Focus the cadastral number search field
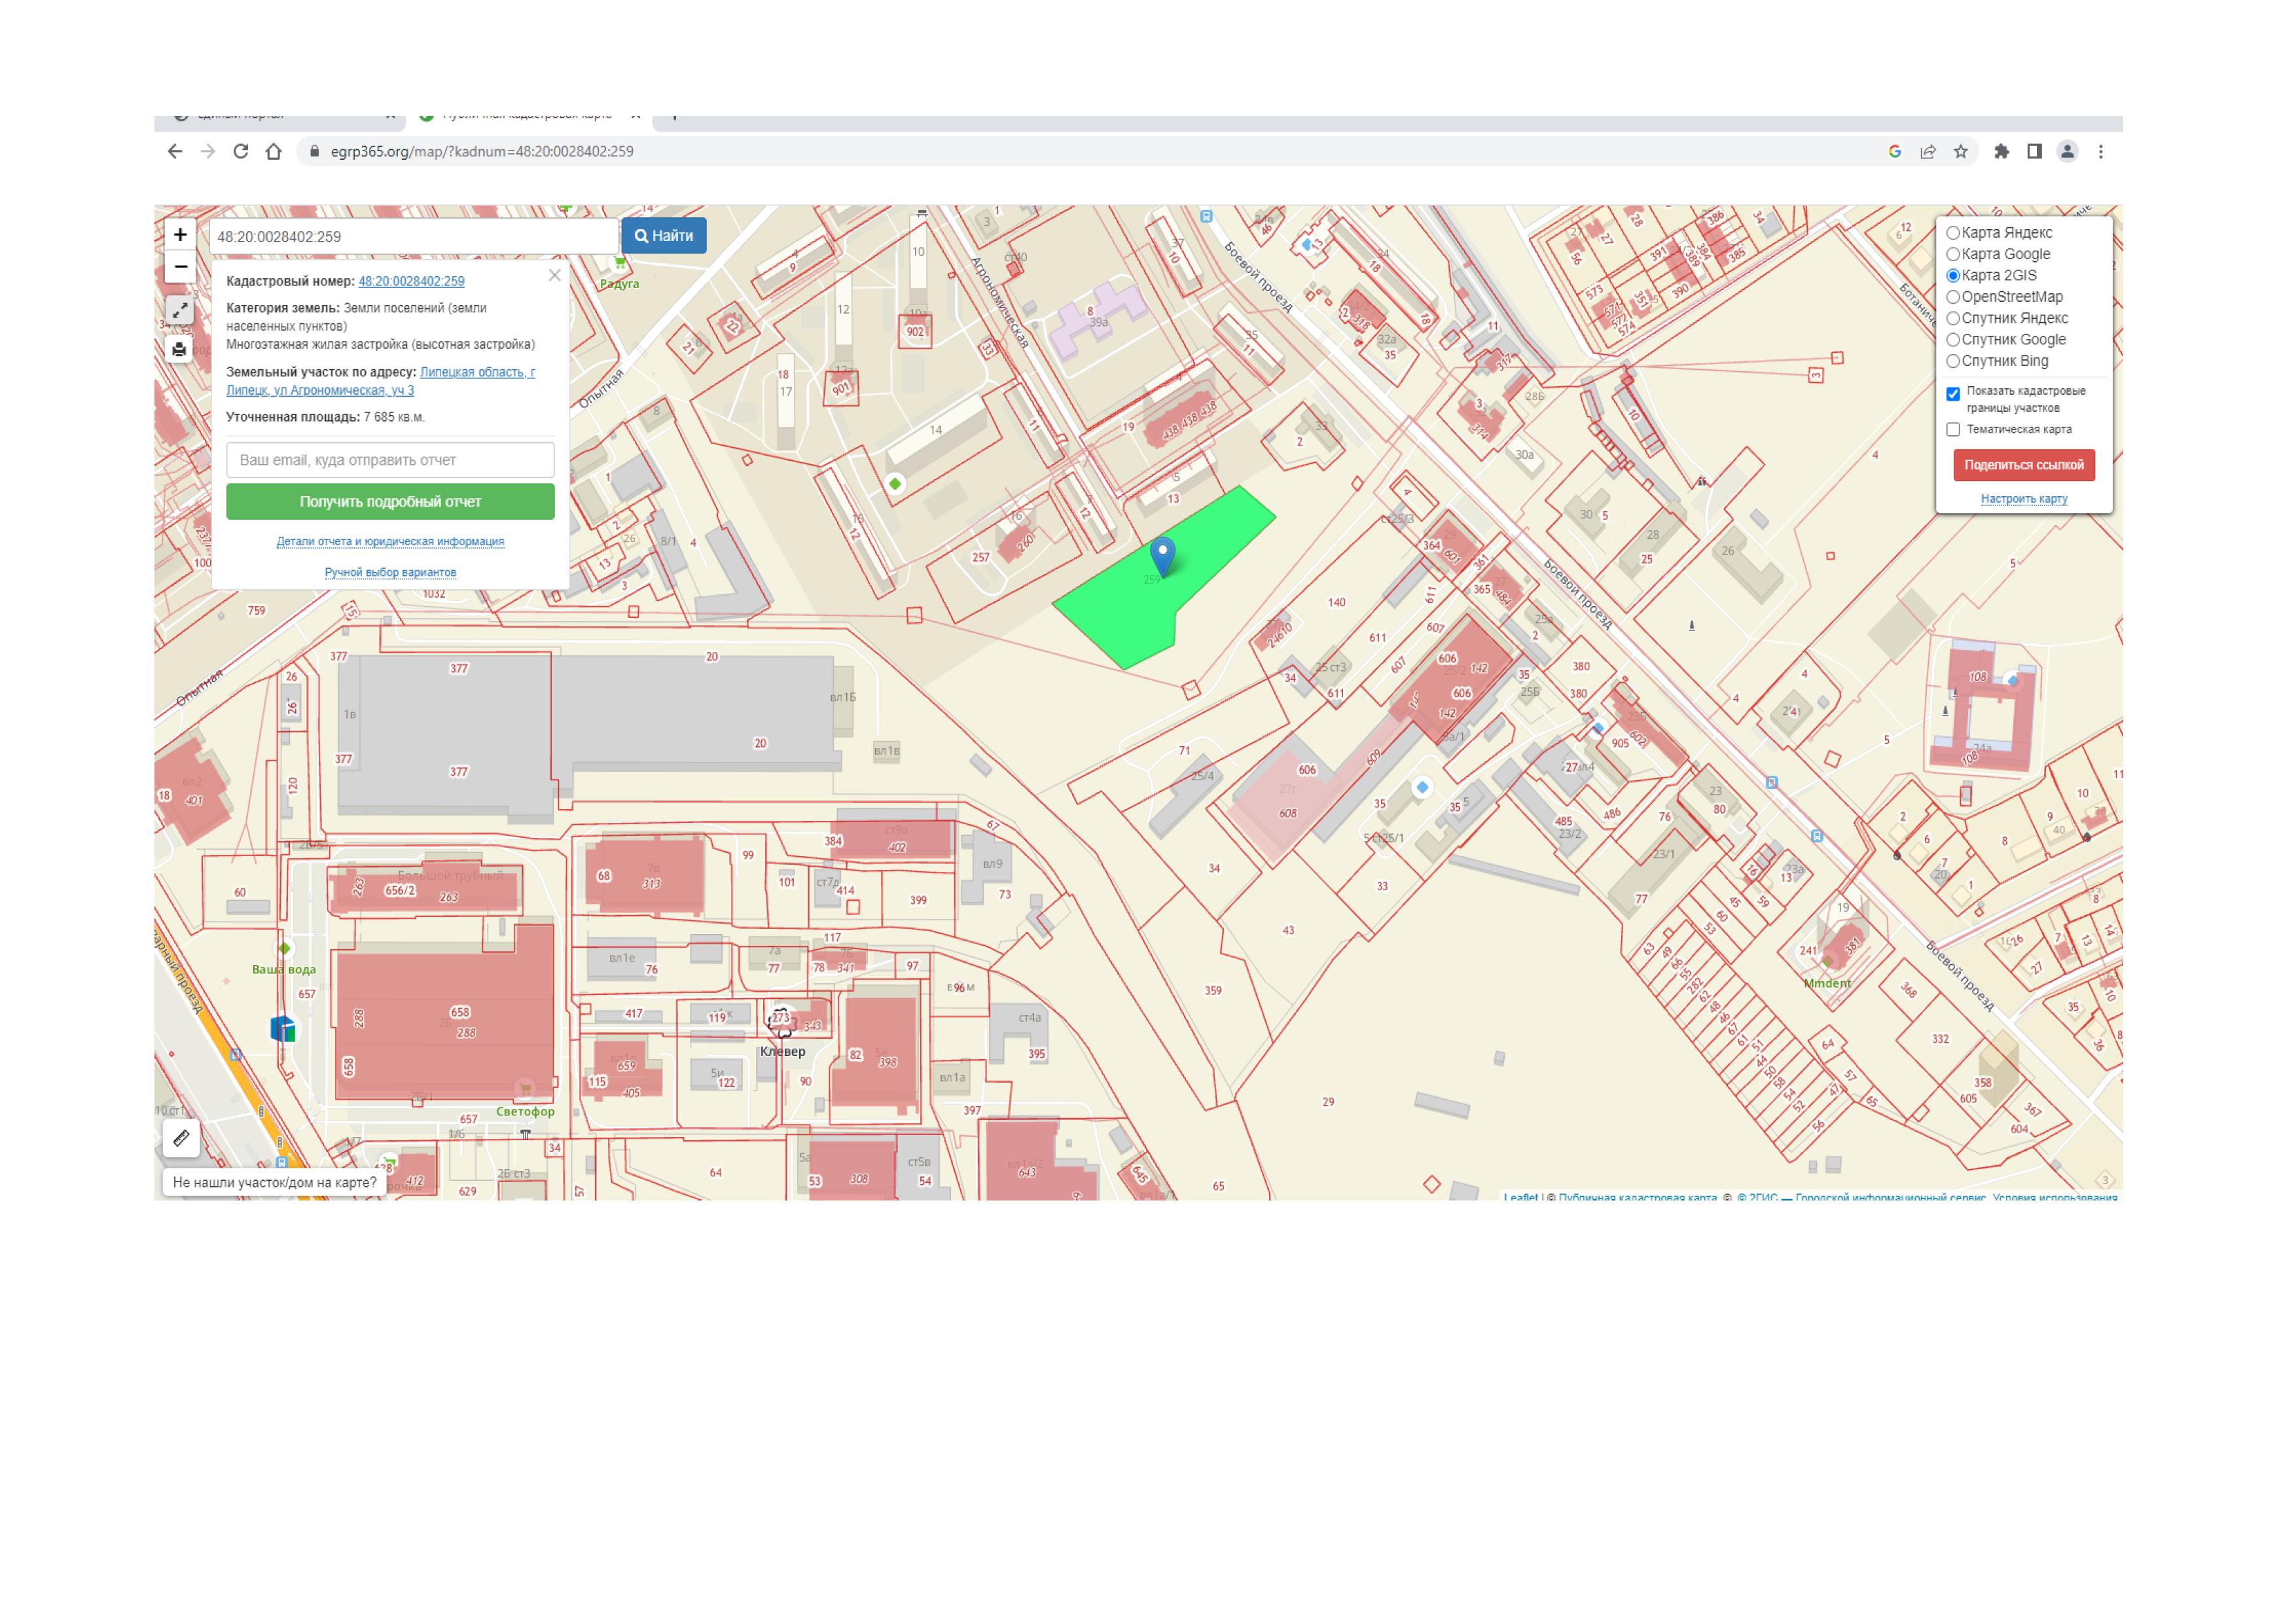Screen dimensions: 2296x1624 coord(414,237)
